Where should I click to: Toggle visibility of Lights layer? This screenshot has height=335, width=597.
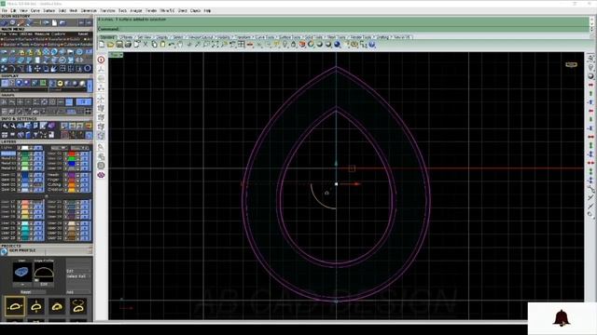coord(38,148)
